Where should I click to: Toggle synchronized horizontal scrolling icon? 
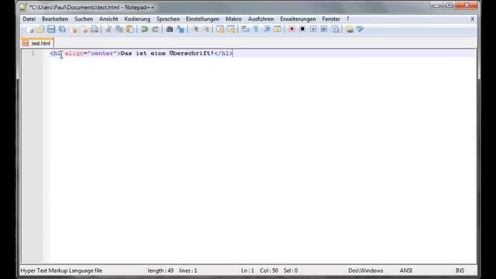[231, 29]
